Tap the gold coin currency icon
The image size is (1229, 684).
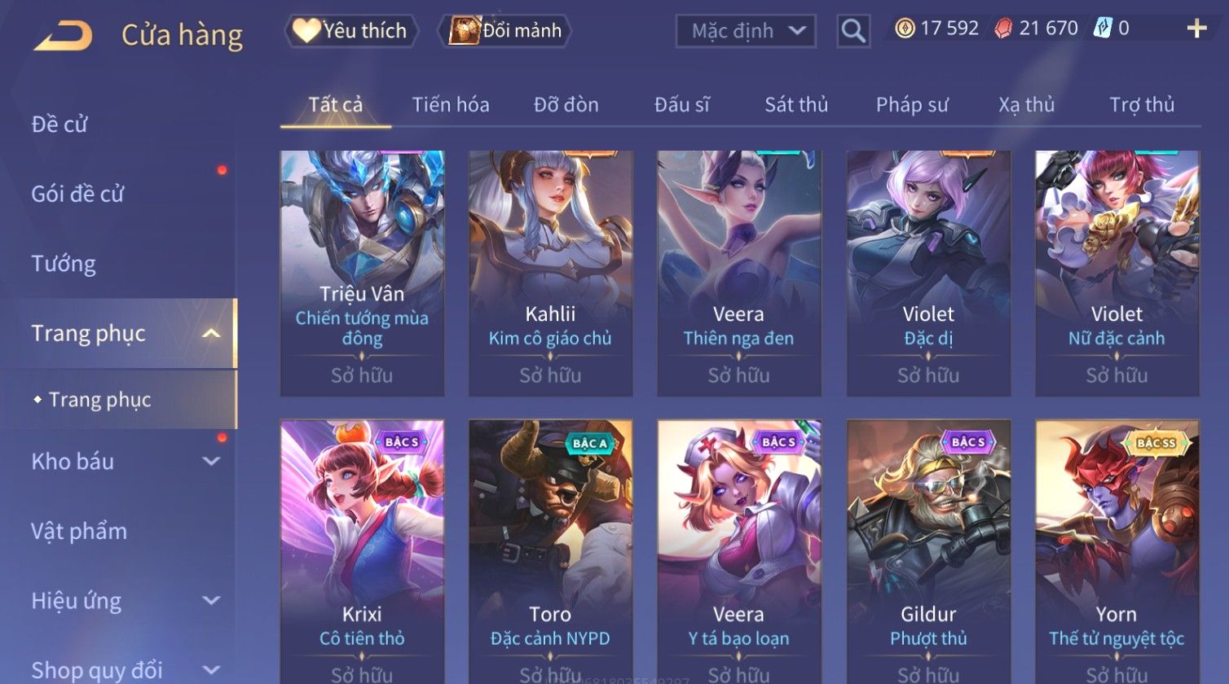click(905, 29)
